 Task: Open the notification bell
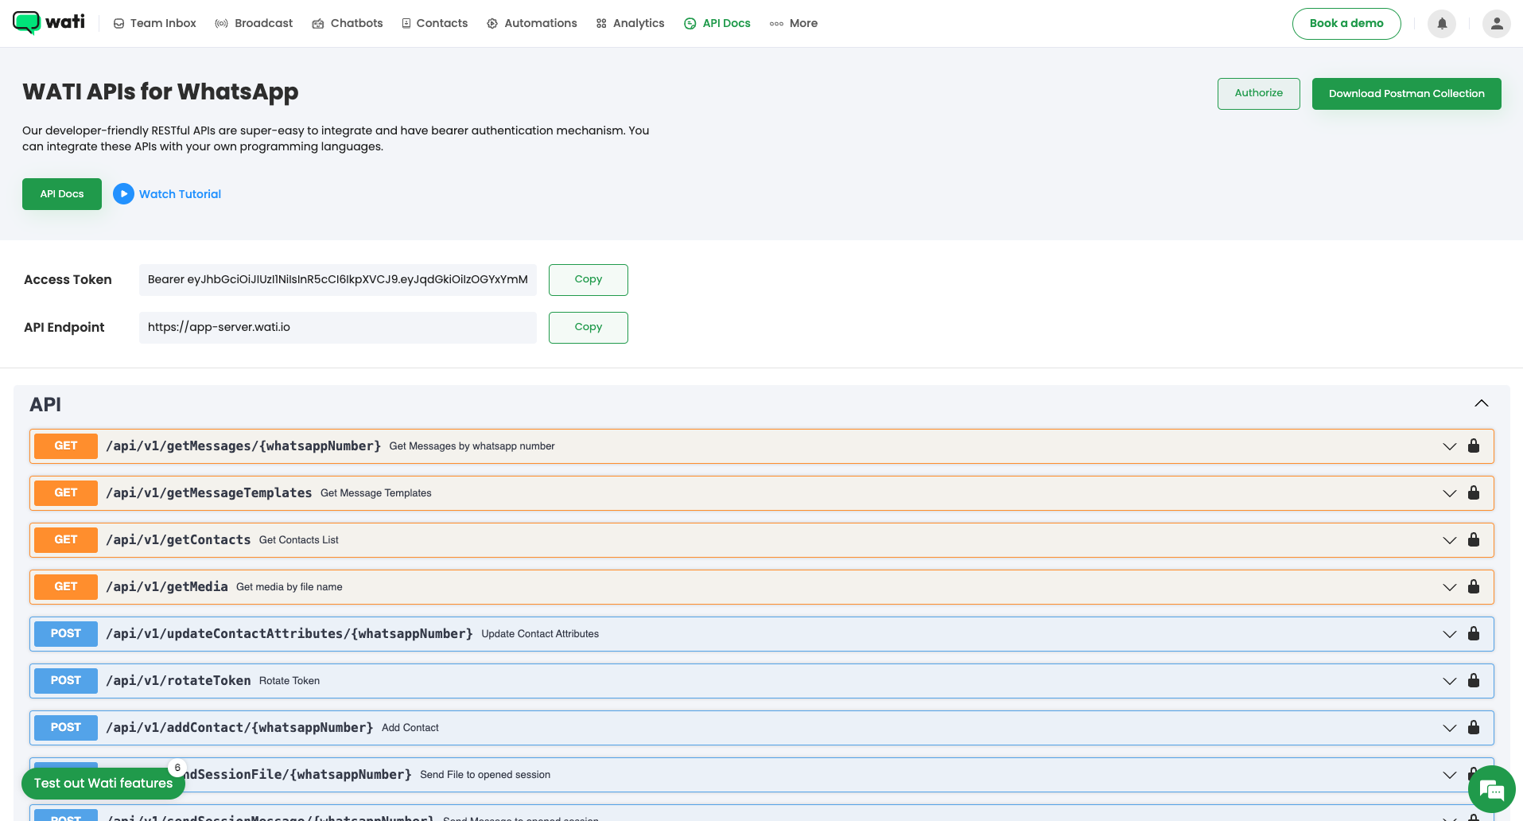(x=1441, y=24)
